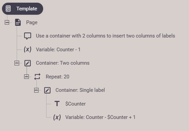The width and height of the screenshot is (189, 131).
Task: Click the text T icon beside $Counter
Action: tap(57, 104)
